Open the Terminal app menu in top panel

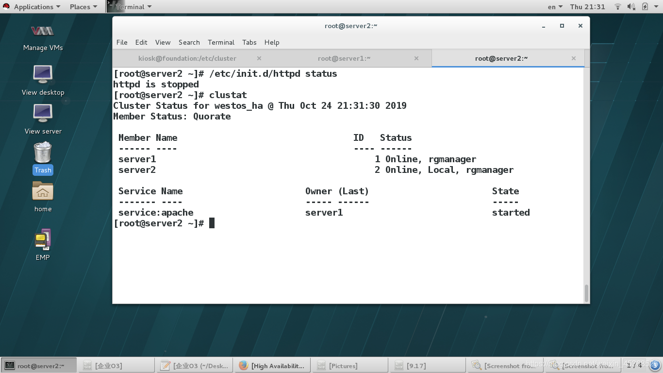tap(129, 7)
